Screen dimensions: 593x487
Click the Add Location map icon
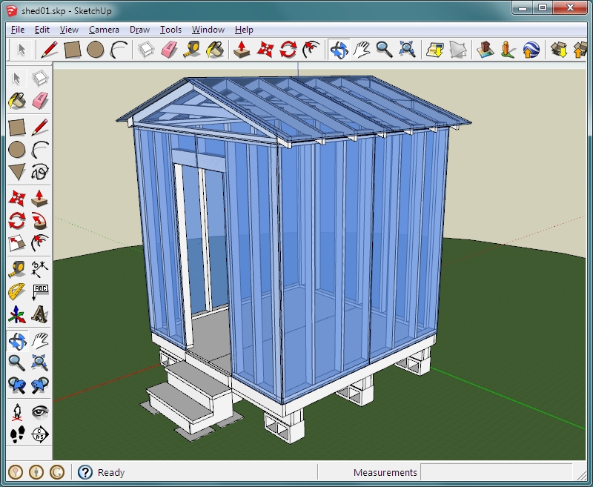(435, 50)
